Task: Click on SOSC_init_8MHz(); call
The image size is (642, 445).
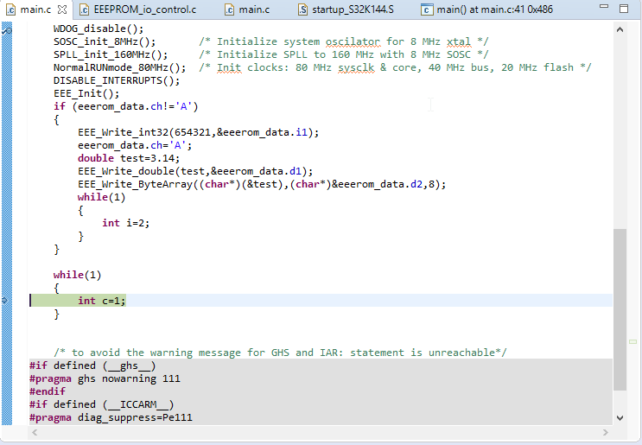Action: pyautogui.click(x=105, y=41)
